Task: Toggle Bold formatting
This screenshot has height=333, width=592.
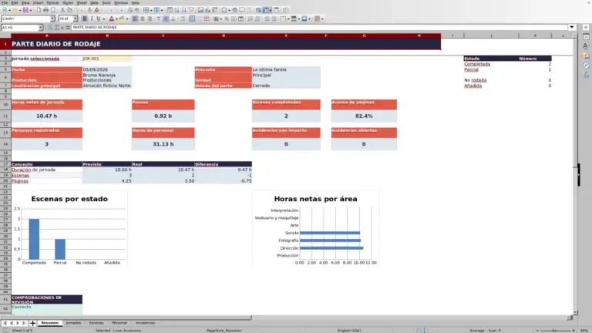Action: coord(85,18)
